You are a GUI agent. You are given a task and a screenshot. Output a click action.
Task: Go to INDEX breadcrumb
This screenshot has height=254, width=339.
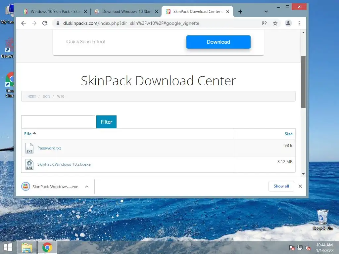[31, 96]
